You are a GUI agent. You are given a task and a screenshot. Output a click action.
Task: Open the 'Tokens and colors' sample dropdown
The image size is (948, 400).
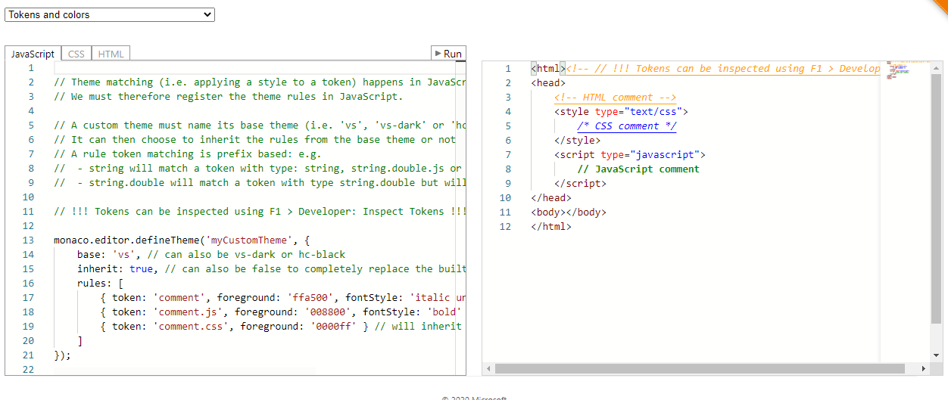110,14
